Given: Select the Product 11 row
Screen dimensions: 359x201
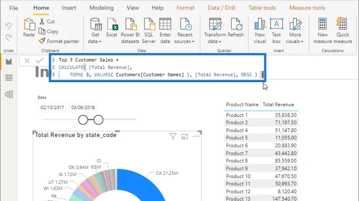Looking at the screenshot, I should (x=261, y=184).
